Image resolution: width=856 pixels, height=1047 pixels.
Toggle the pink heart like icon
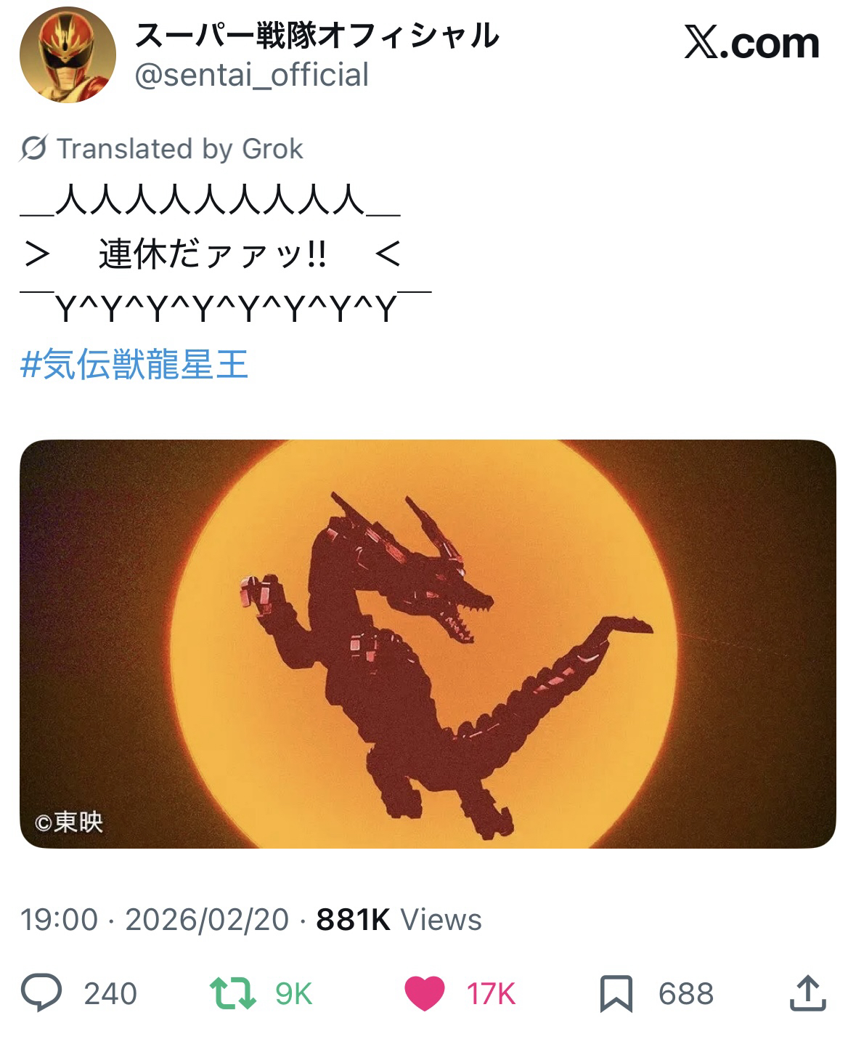click(x=424, y=993)
